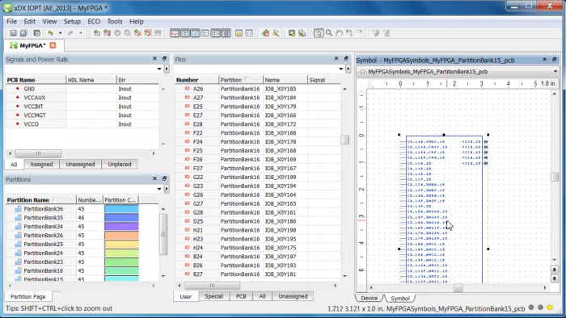Float the Symbol panel
This screenshot has width=566, height=318.
point(555,60)
